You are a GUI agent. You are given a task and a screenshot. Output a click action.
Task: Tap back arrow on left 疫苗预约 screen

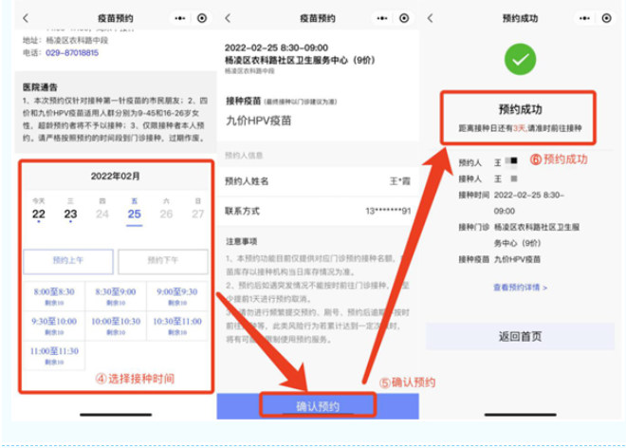[25, 18]
